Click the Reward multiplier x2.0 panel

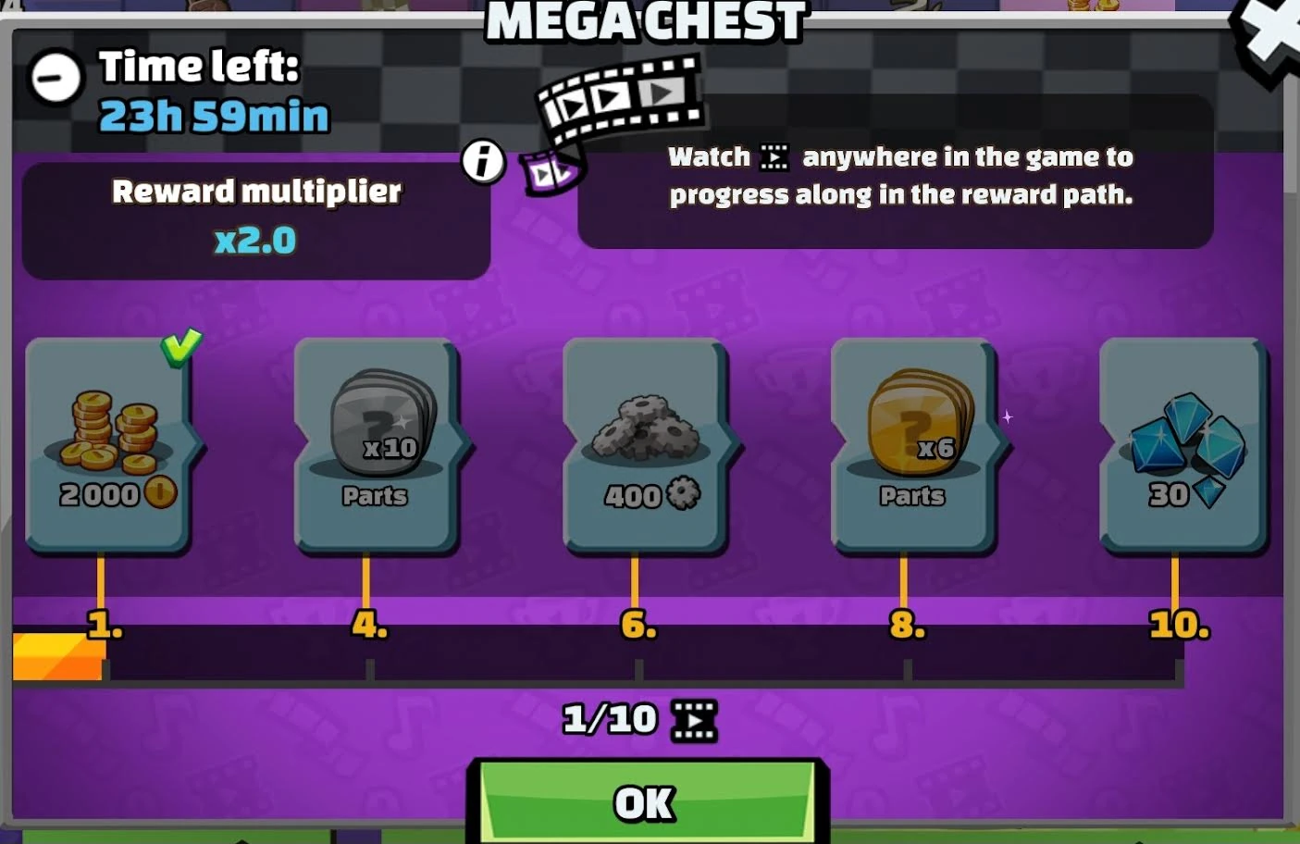click(x=256, y=220)
